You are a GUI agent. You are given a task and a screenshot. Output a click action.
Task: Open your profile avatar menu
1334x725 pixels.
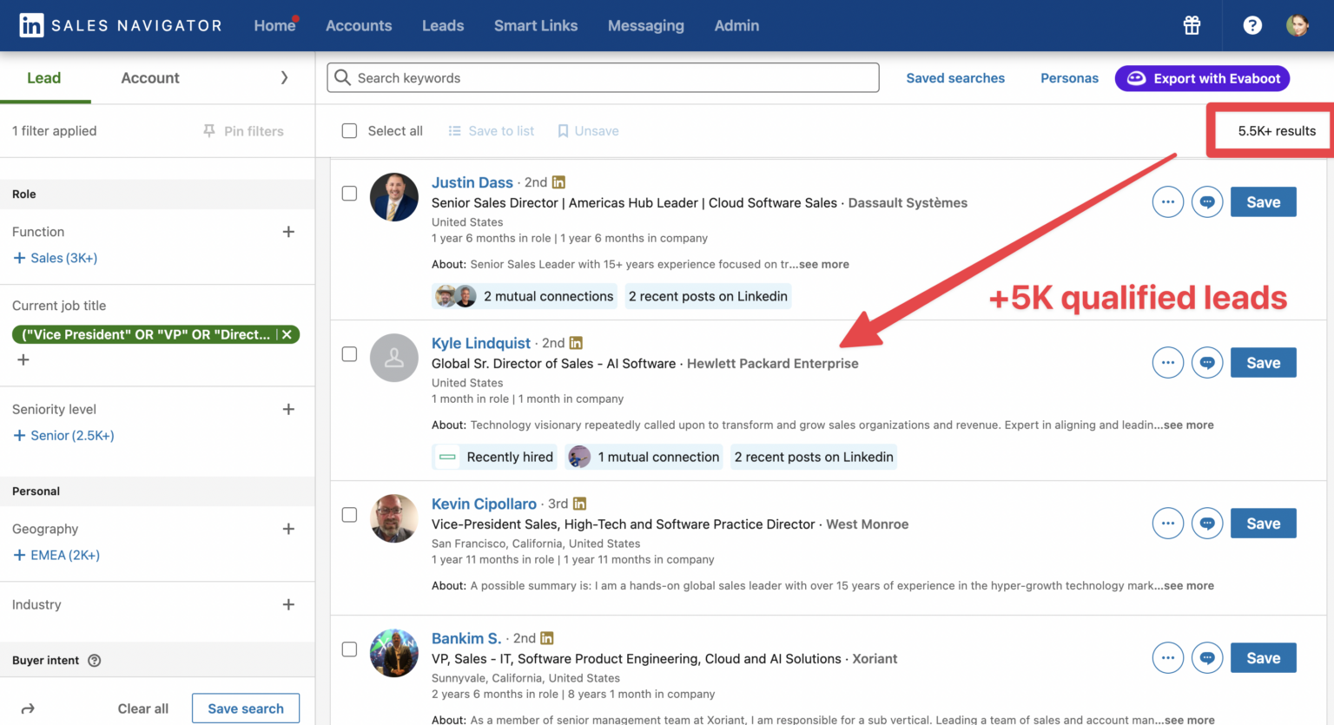coord(1298,25)
